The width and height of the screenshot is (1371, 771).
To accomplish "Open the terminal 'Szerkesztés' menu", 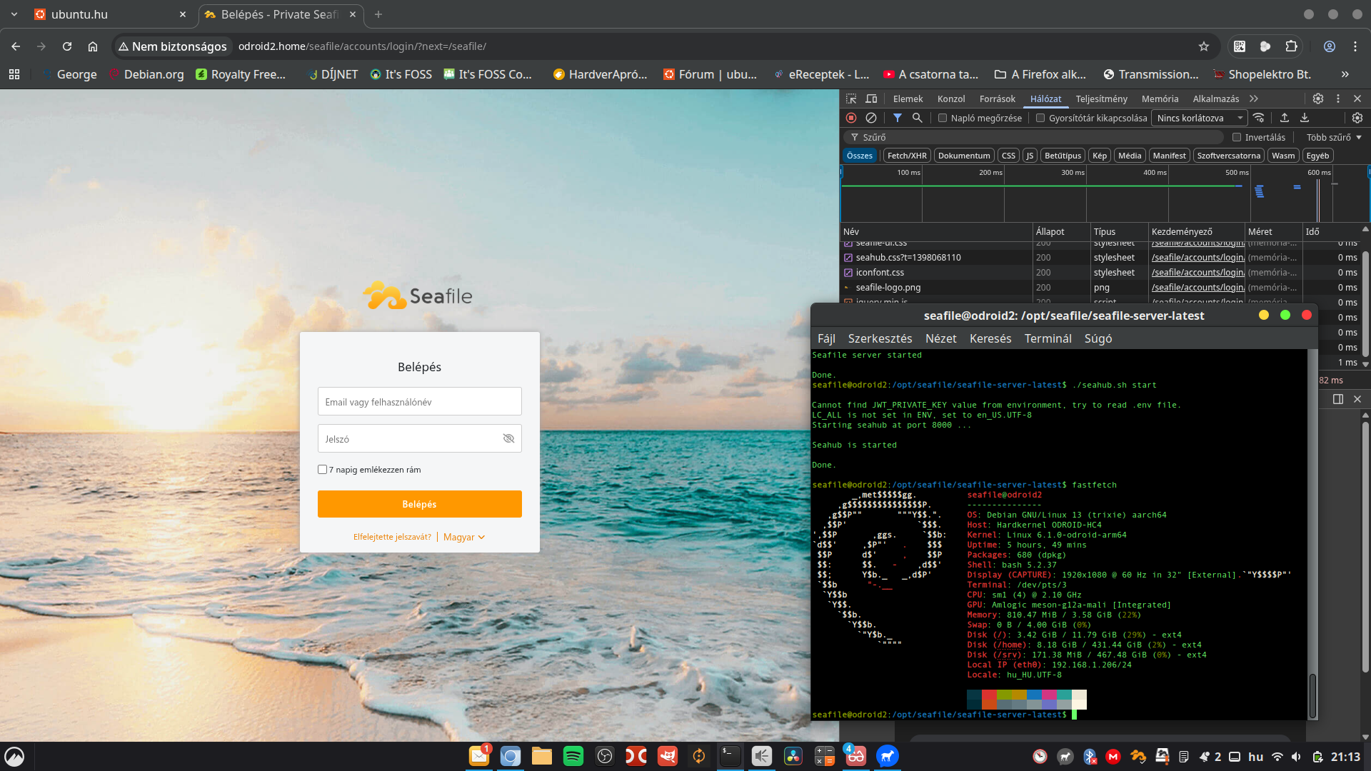I will [880, 338].
